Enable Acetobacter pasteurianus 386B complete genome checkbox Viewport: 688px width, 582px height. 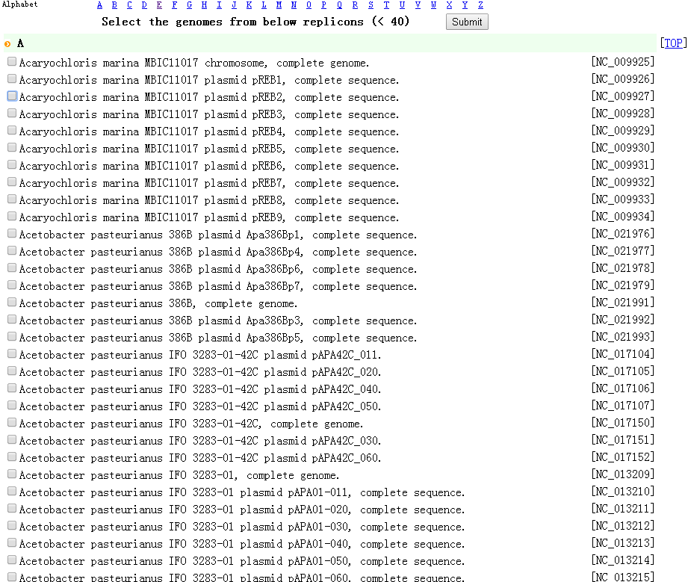12,303
